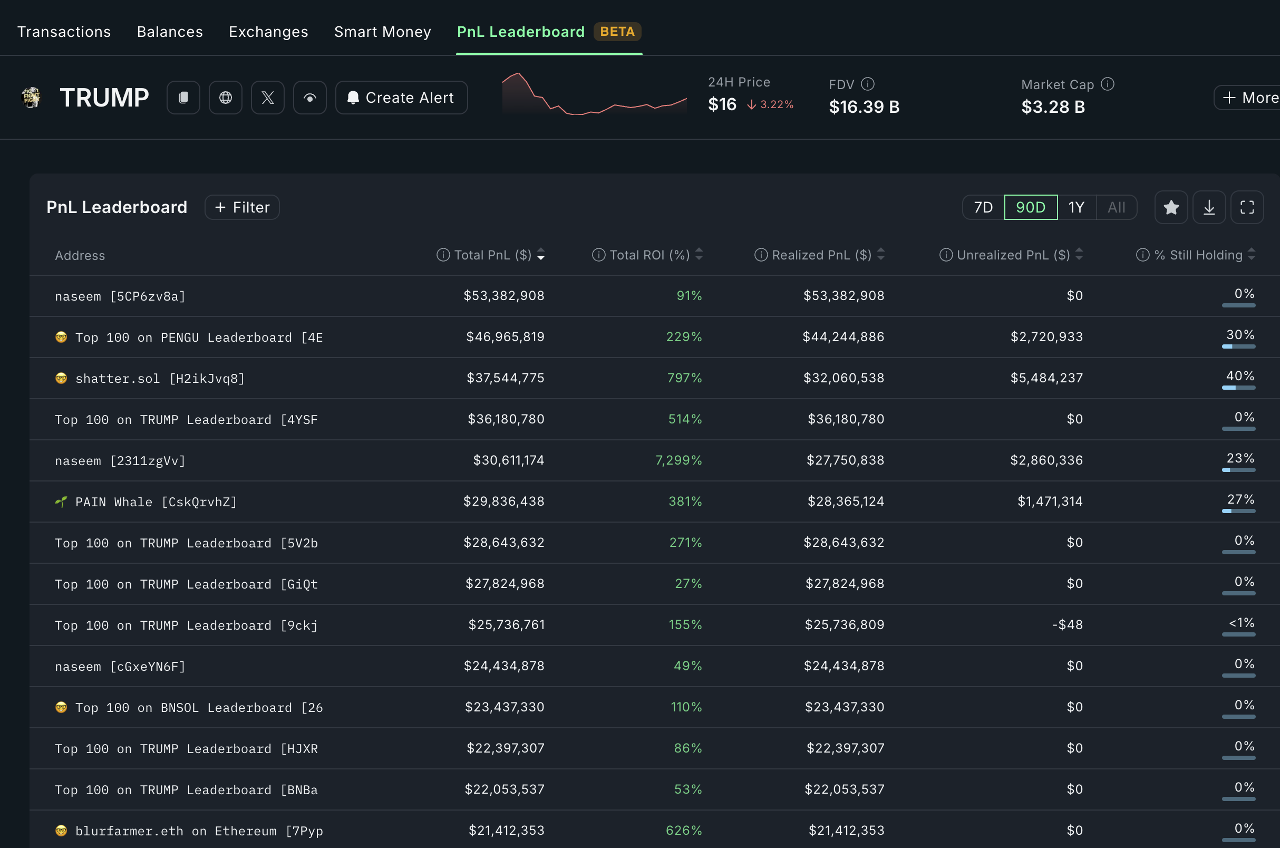Viewport: 1280px width, 848px height.
Task: Open the TRUMP X (Twitter) icon
Action: click(268, 98)
